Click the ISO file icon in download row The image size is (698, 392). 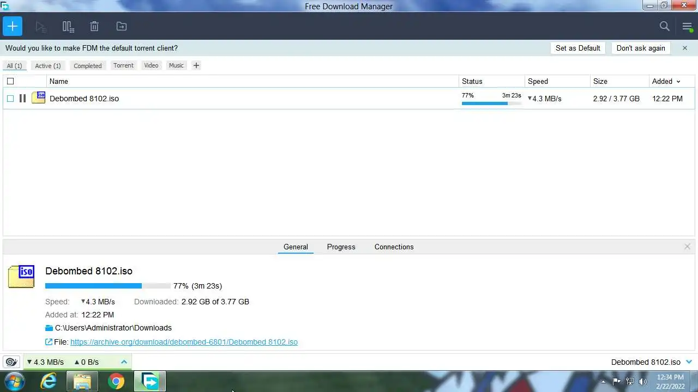point(38,98)
